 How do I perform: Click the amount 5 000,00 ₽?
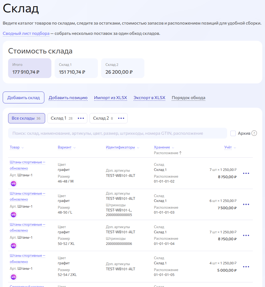[227, 270]
